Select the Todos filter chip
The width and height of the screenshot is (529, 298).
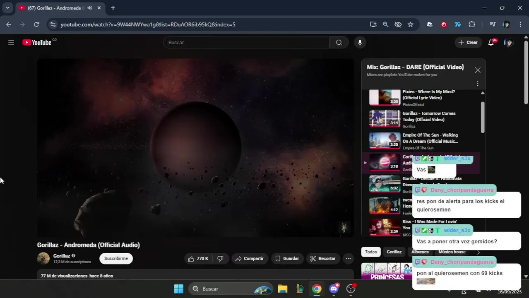pos(371,252)
